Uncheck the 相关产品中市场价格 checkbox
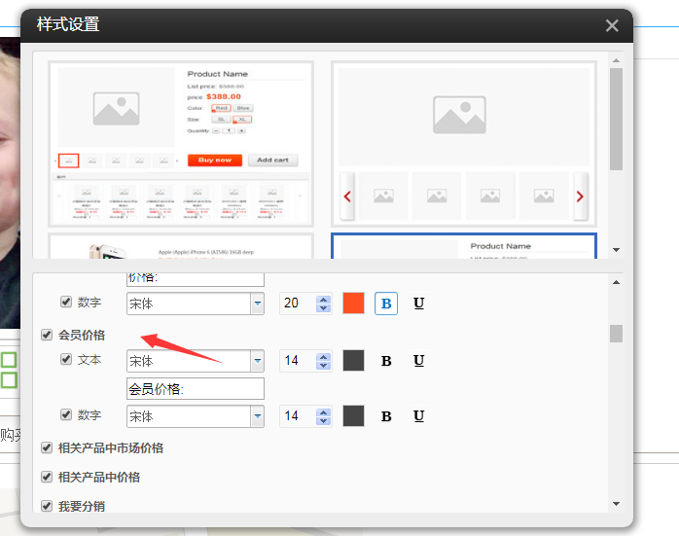Screen dimensions: 679x536 tap(47, 448)
